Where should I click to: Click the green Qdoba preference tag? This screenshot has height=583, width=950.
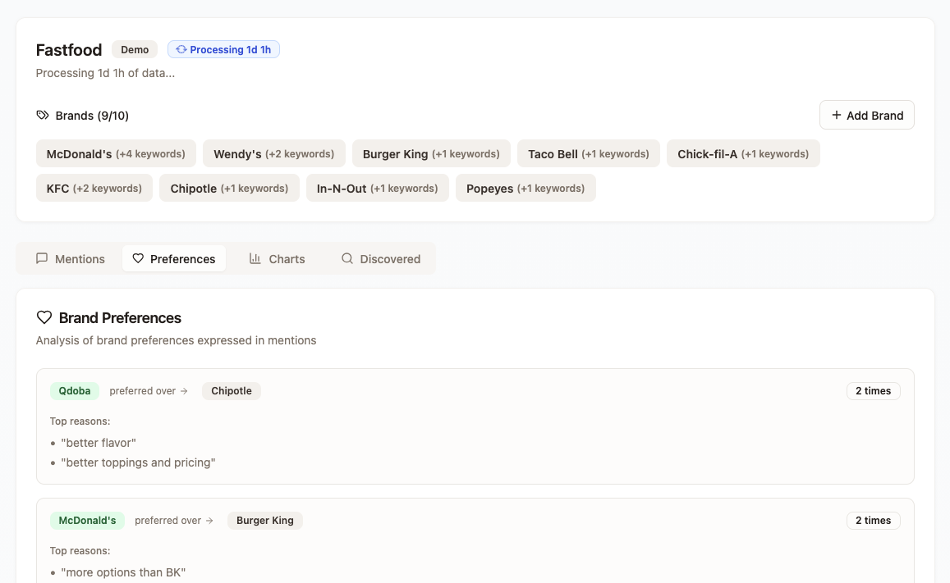tap(75, 391)
